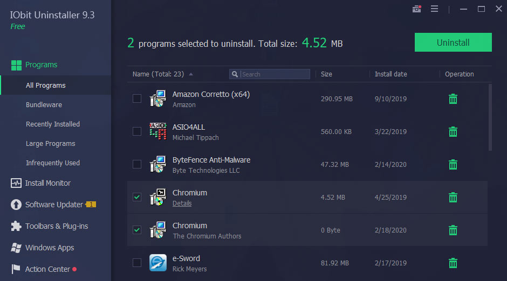507x281 pixels.
Task: Click the Install Monitor waveform icon
Action: pos(16,183)
